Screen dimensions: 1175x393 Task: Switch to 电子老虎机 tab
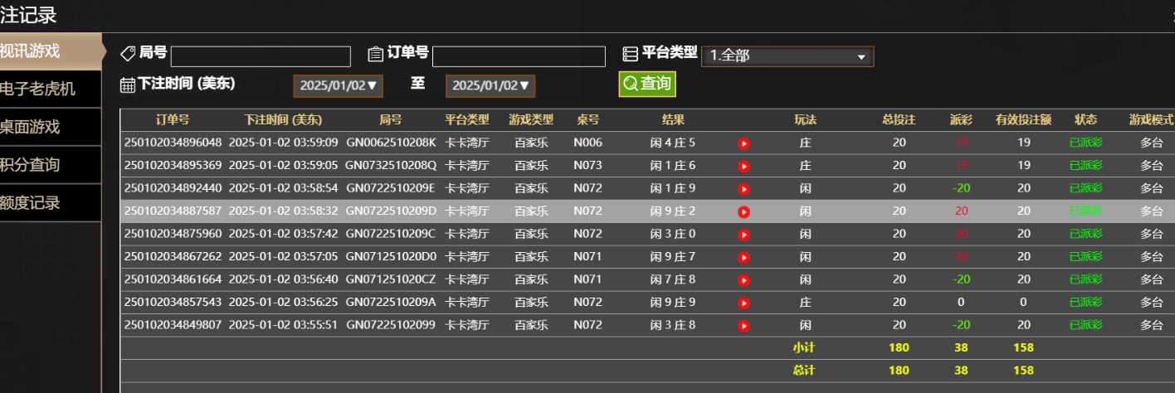point(50,89)
